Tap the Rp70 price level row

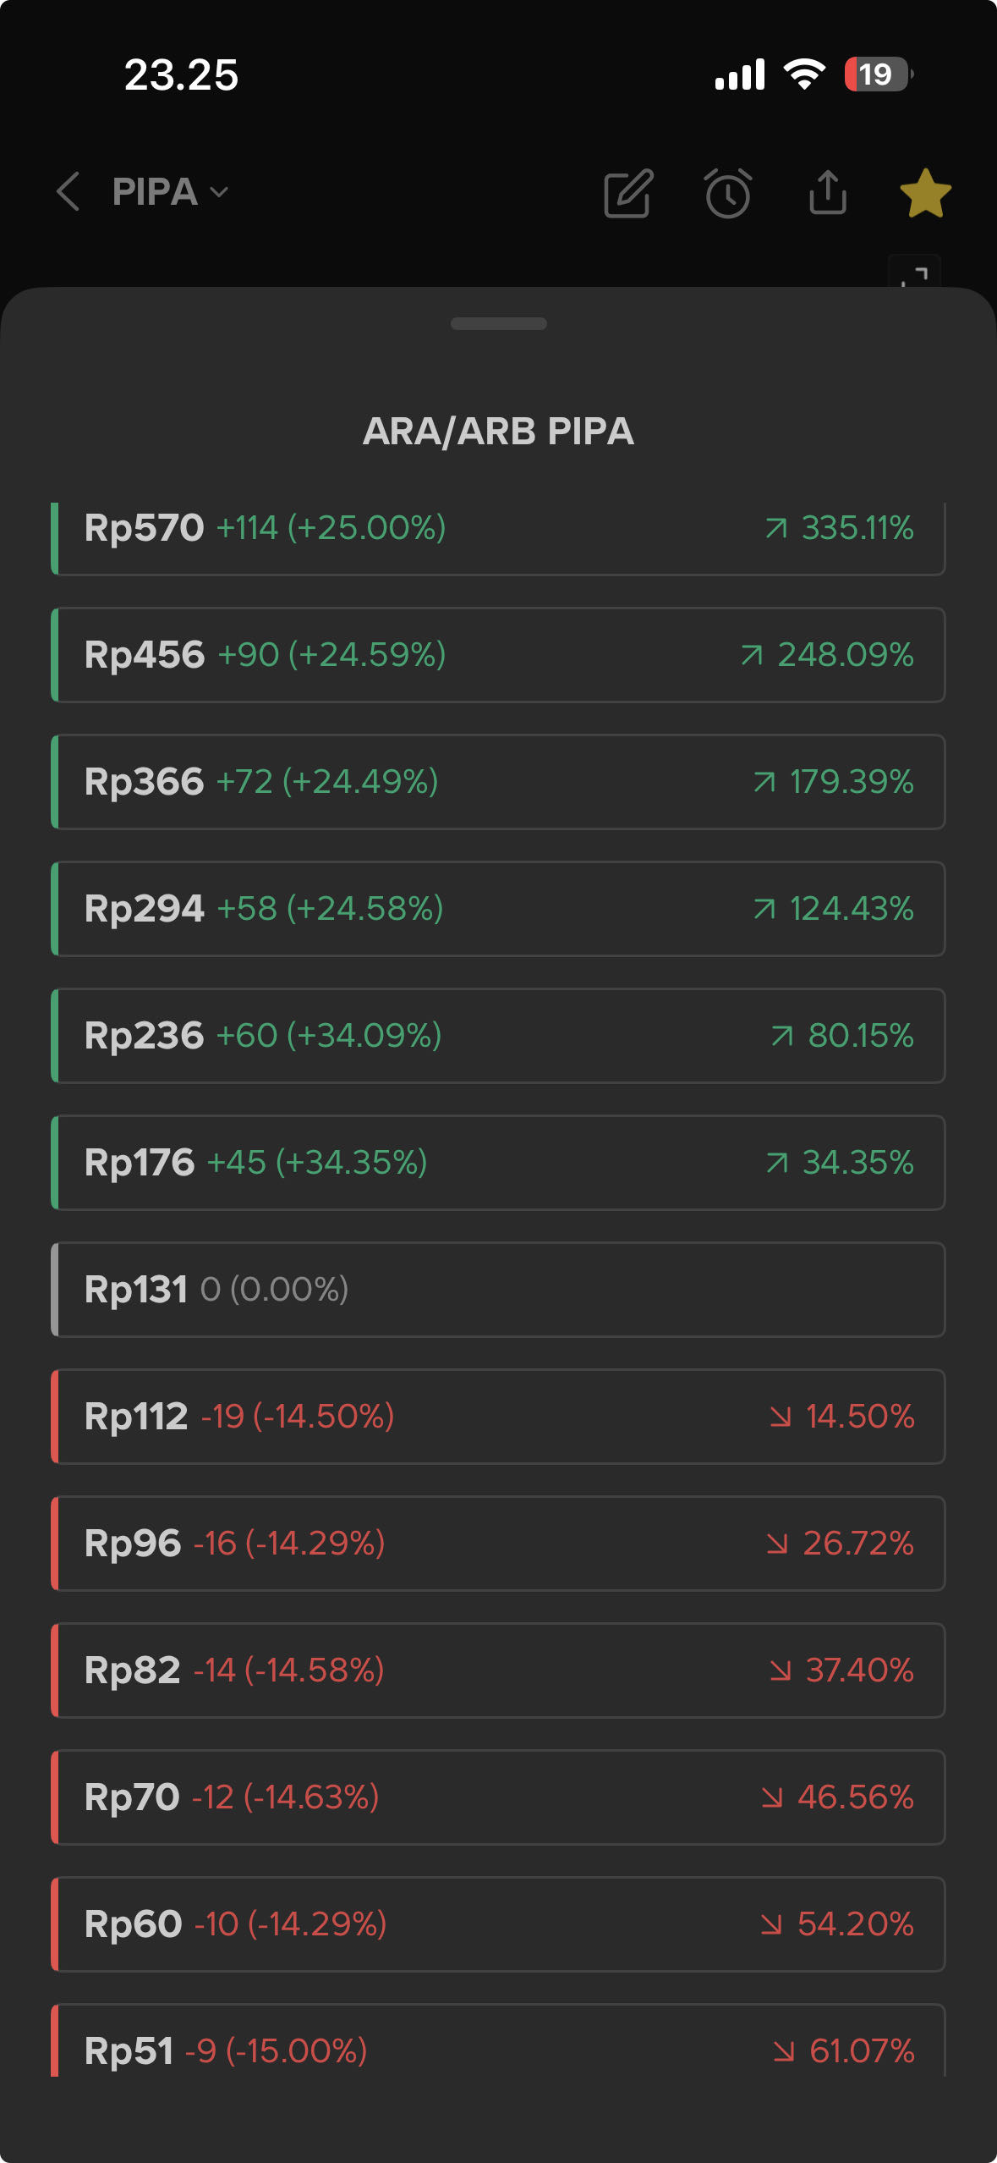498,1797
